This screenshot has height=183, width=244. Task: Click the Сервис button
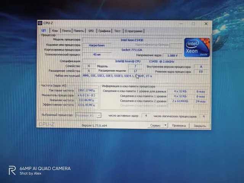pos(155,125)
